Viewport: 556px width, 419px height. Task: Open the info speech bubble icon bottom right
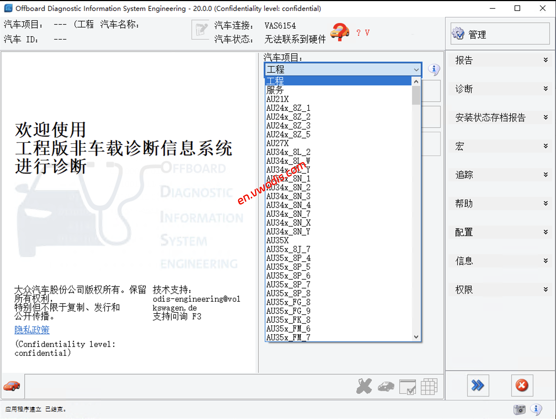click(537, 410)
